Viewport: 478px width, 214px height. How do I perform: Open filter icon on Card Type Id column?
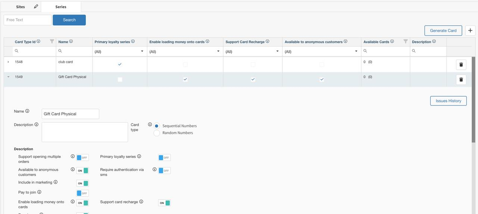point(52,41)
